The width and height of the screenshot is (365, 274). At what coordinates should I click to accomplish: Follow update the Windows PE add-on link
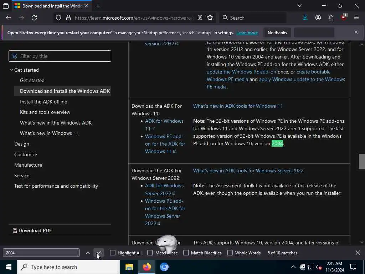(241, 72)
